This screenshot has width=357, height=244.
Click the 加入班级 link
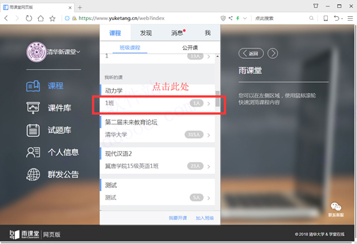coord(204,218)
